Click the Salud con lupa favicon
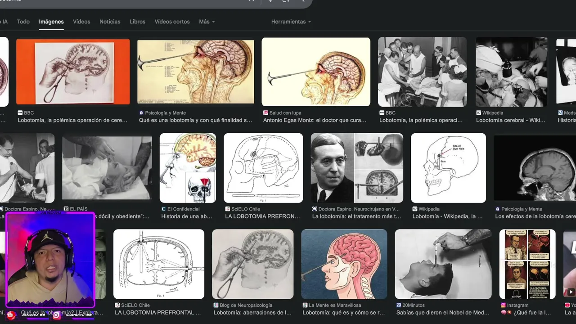576x324 pixels. coord(265,113)
